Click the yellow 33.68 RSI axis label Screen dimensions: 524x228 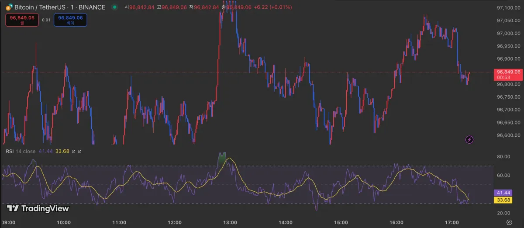[503, 200]
